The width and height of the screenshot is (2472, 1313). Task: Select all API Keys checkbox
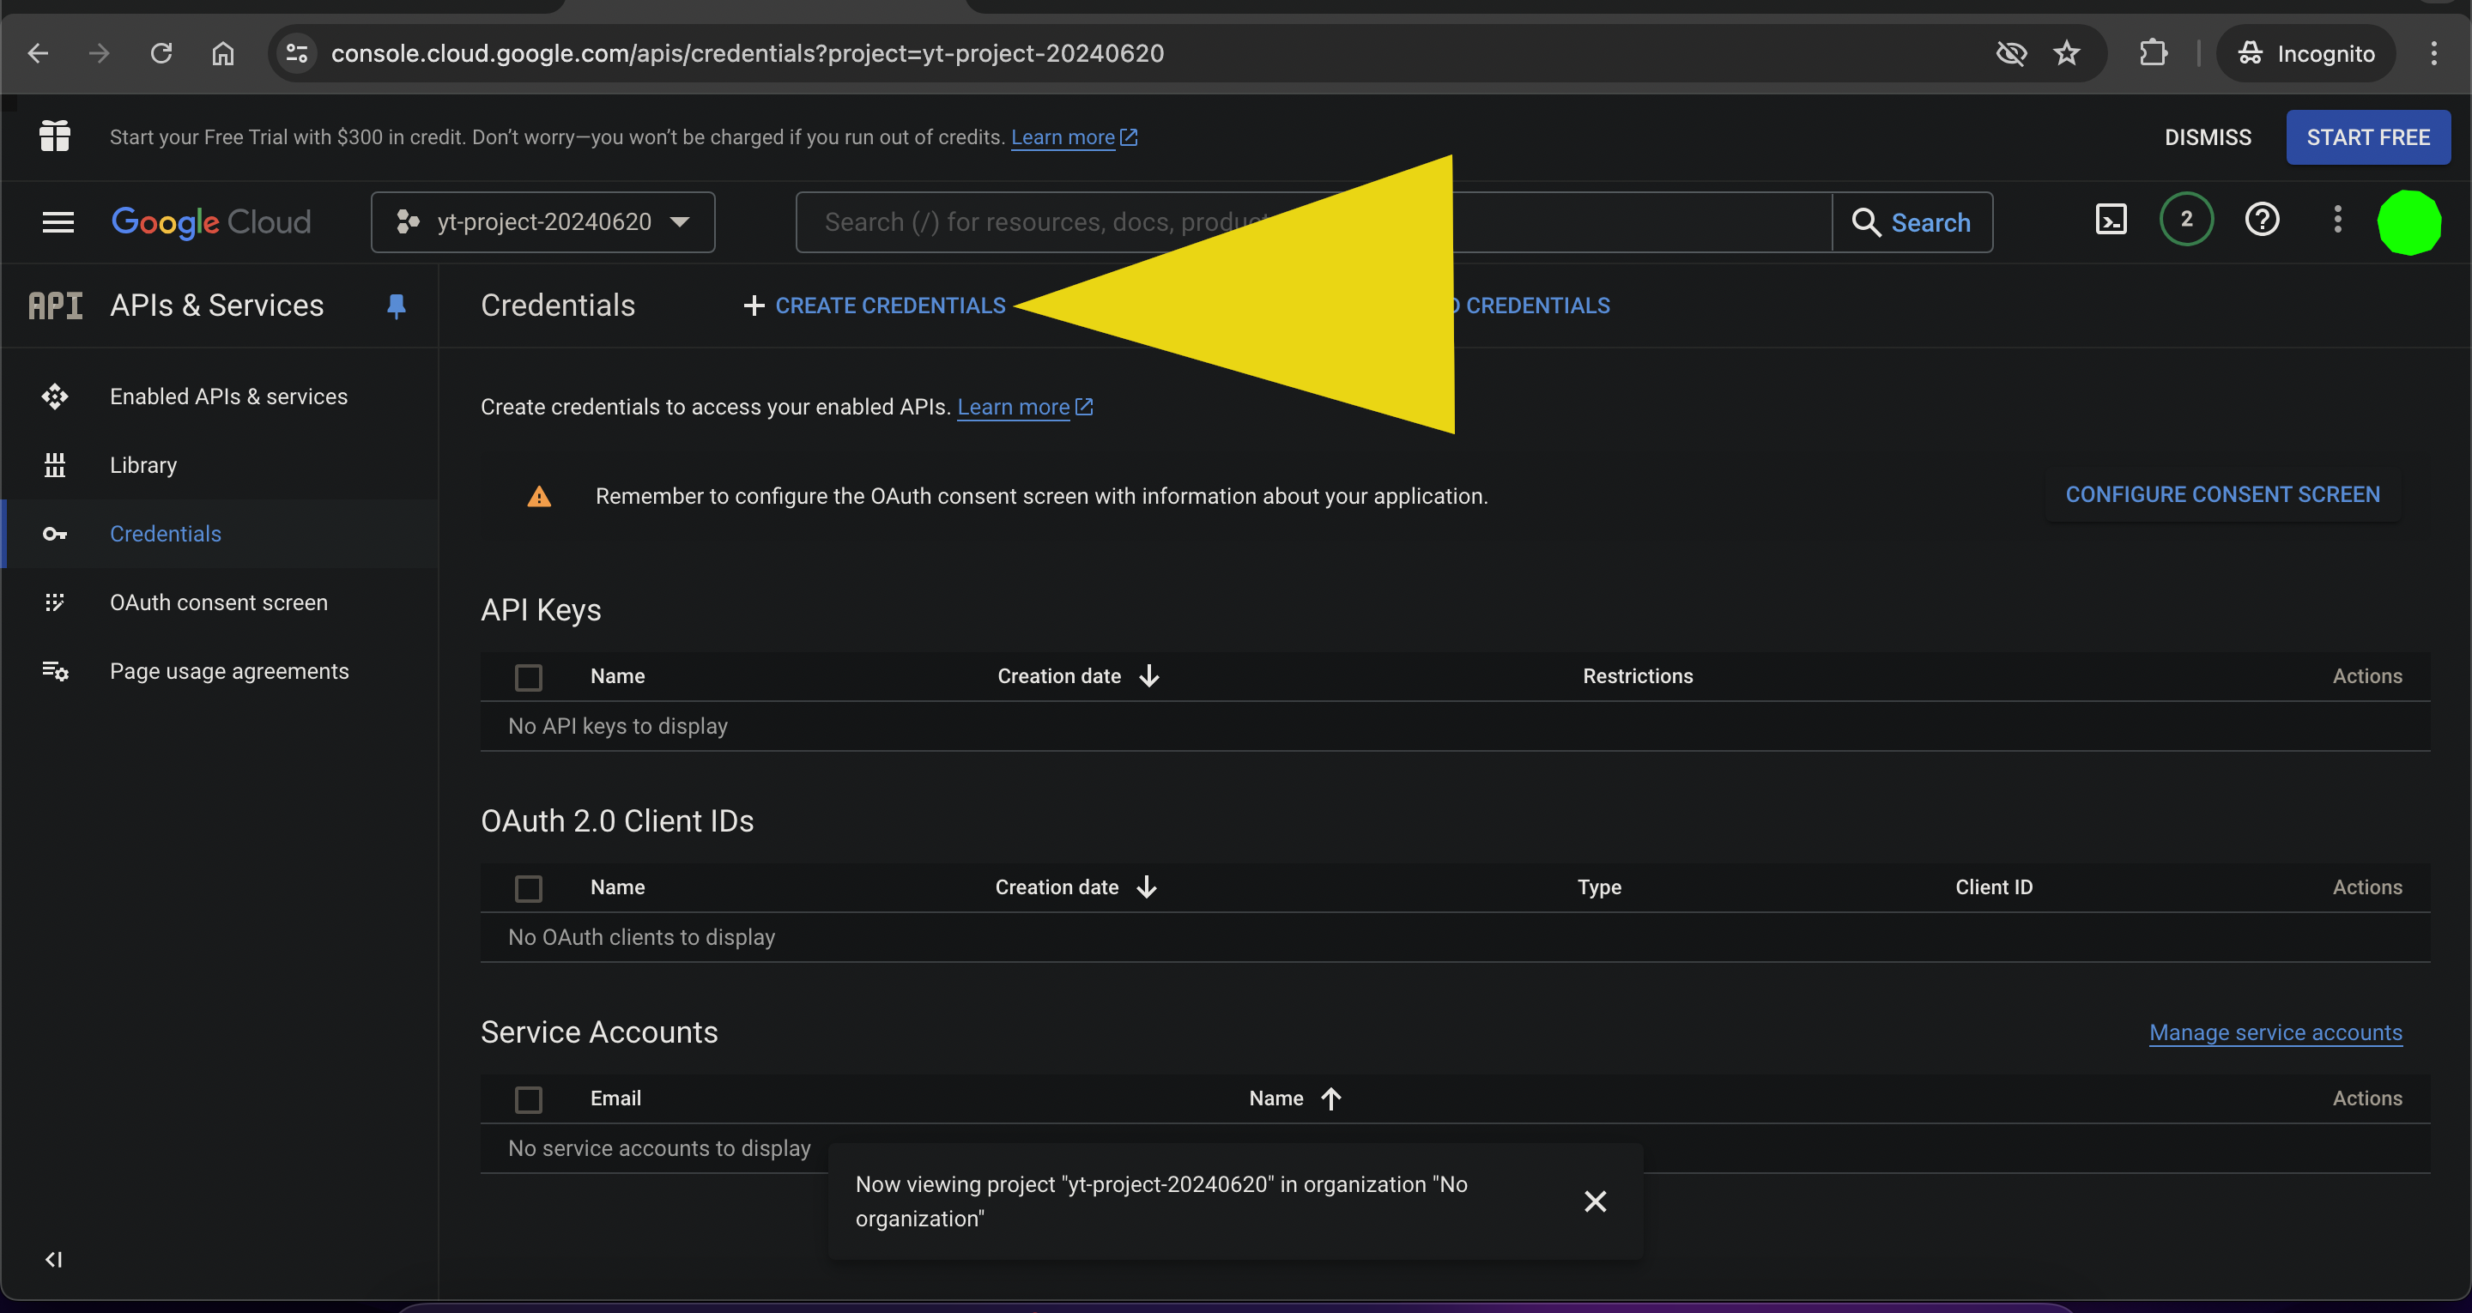point(529,678)
